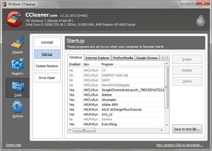The width and height of the screenshot is (212, 151).
Task: Click the Enable button
Action: (187, 59)
